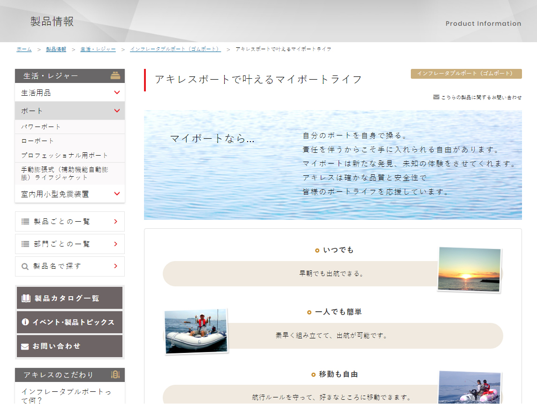
Task: Click the book icon on 製品カタログ一覧
Action: 26,298
